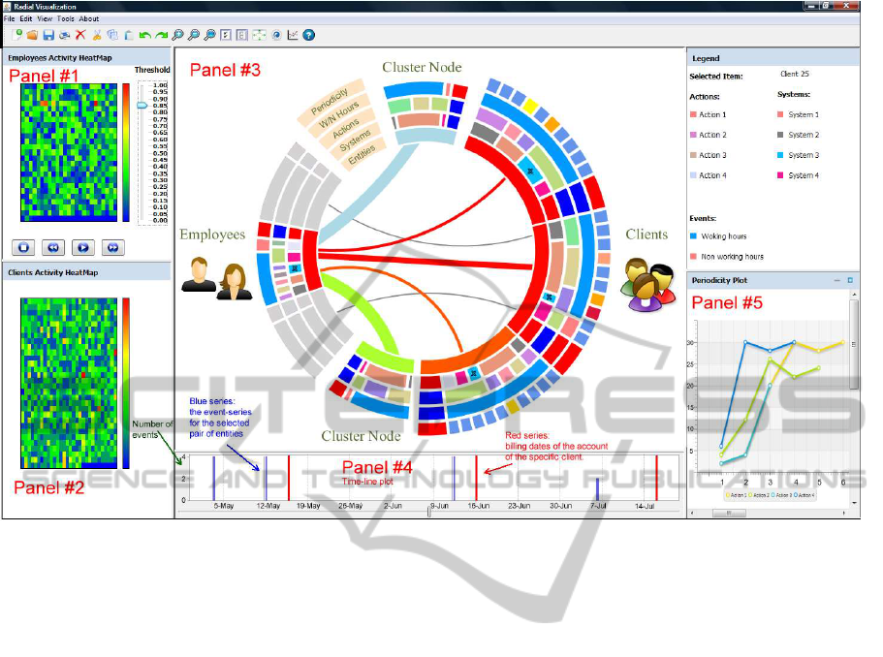Click the Save floppy disk icon
The height and width of the screenshot is (657, 883).
47,35
